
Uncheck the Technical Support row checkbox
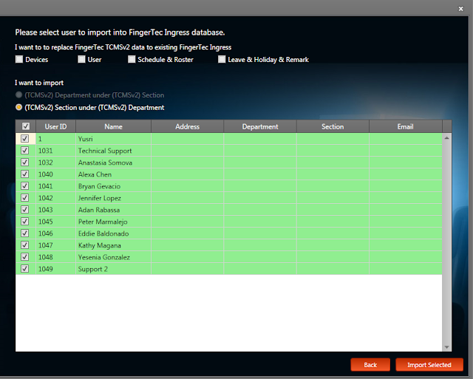coord(24,150)
